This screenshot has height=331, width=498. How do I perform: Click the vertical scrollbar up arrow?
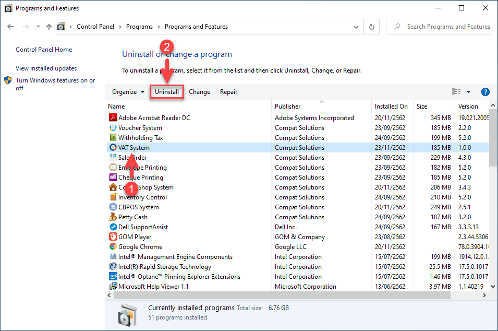[x=493, y=105]
